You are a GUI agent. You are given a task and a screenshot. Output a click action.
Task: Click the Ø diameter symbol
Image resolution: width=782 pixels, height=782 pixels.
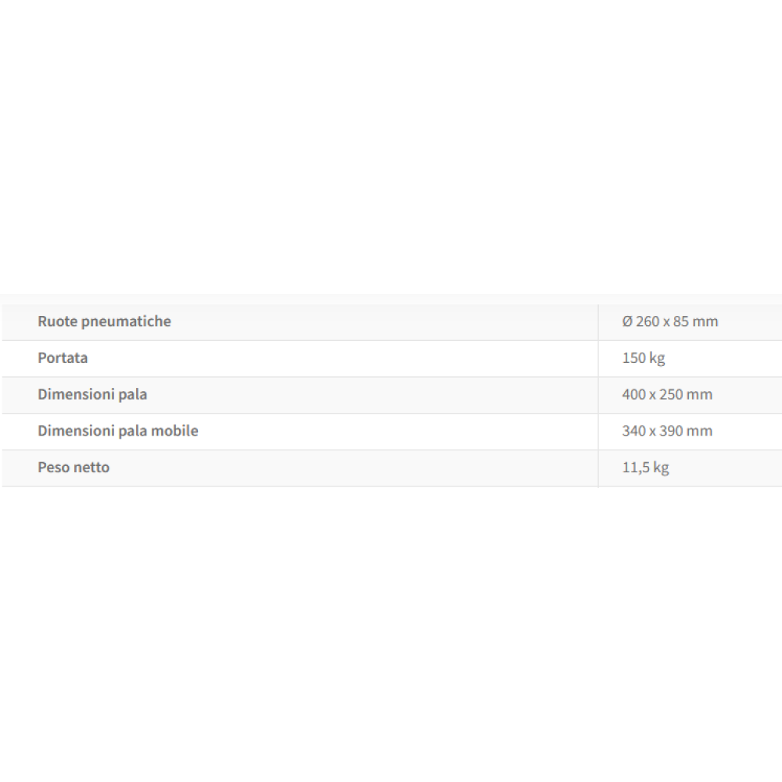(627, 321)
